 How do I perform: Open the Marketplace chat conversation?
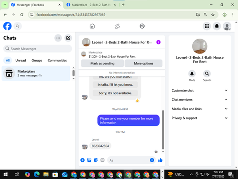click(36, 73)
